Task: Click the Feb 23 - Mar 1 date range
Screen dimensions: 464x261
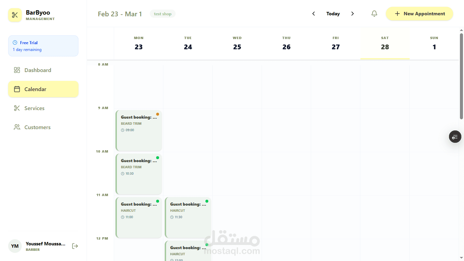Action: click(x=120, y=14)
